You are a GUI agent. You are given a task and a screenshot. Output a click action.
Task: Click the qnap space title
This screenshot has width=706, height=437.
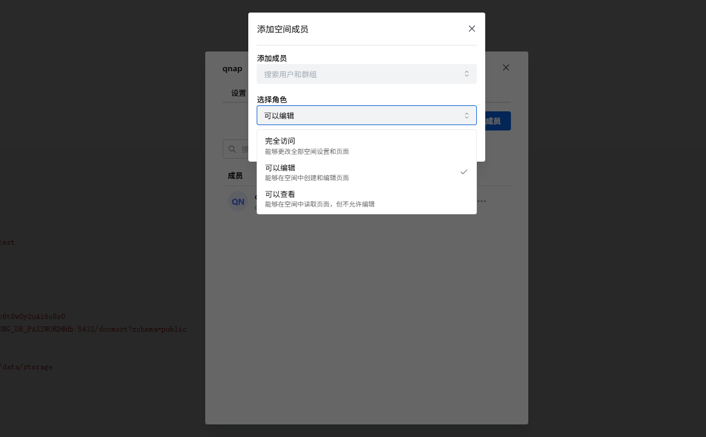pos(232,68)
